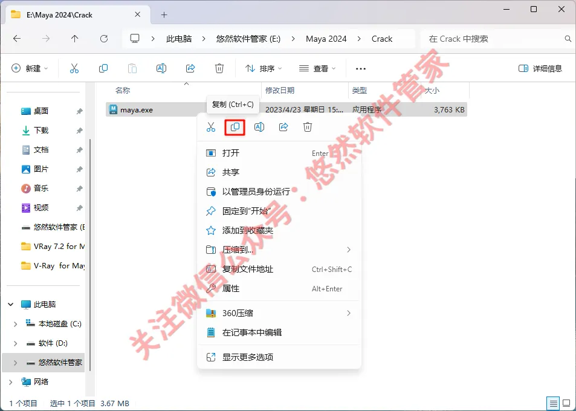This screenshot has height=411, width=576.
Task: Choose 打开 from context menu
Action: [x=279, y=153]
